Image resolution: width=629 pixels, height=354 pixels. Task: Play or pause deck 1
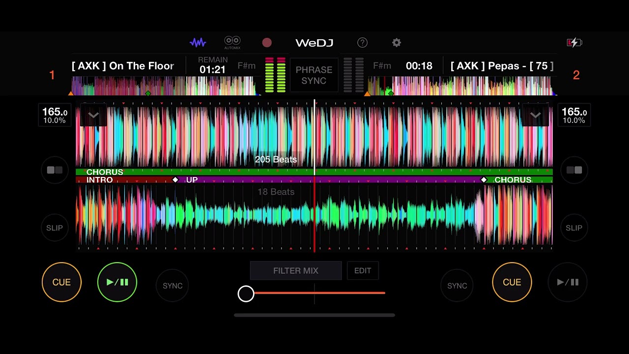pos(117,282)
